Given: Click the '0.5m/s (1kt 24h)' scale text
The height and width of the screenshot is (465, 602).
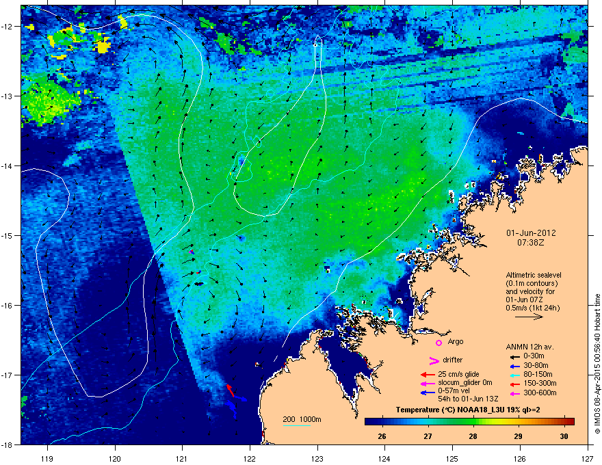Looking at the screenshot, I should point(533,308).
